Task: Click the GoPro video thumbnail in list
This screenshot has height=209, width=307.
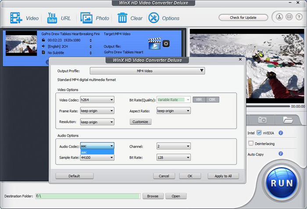Action: click(21, 43)
